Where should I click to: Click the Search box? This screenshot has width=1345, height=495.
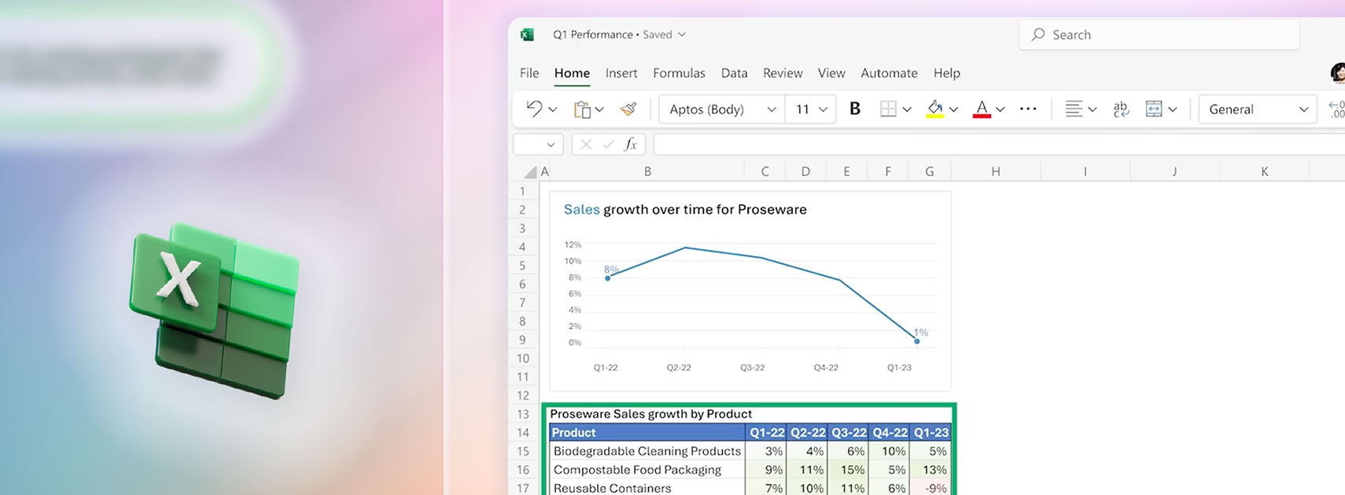point(1159,35)
